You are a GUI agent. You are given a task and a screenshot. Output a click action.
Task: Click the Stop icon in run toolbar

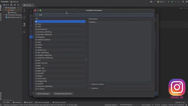click(179, 2)
